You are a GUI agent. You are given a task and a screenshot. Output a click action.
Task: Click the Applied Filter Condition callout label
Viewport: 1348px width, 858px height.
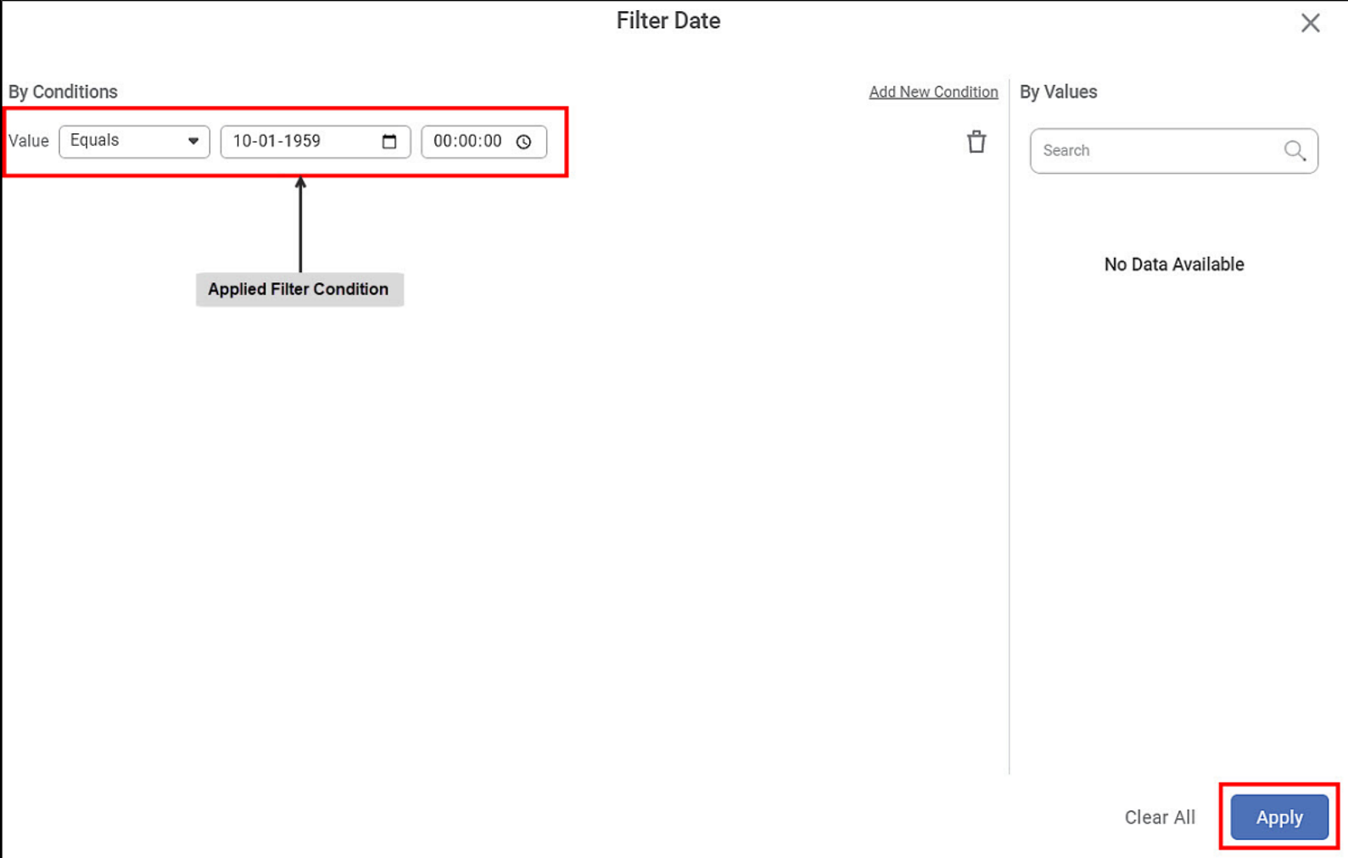tap(299, 289)
